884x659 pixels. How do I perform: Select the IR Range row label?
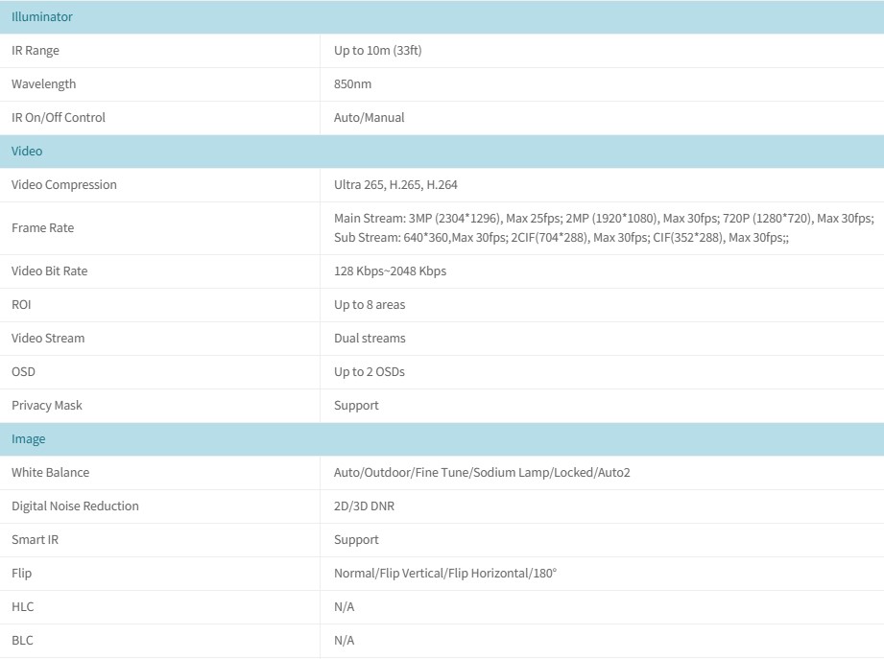tap(36, 51)
